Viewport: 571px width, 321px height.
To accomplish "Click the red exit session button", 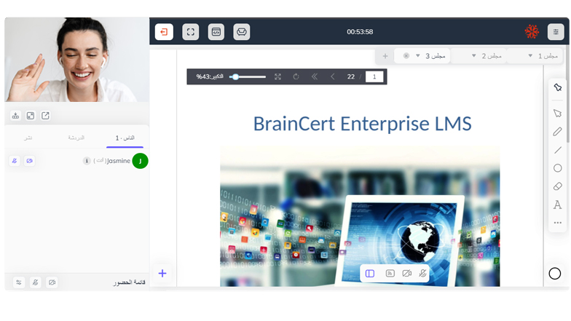I will pos(164,32).
